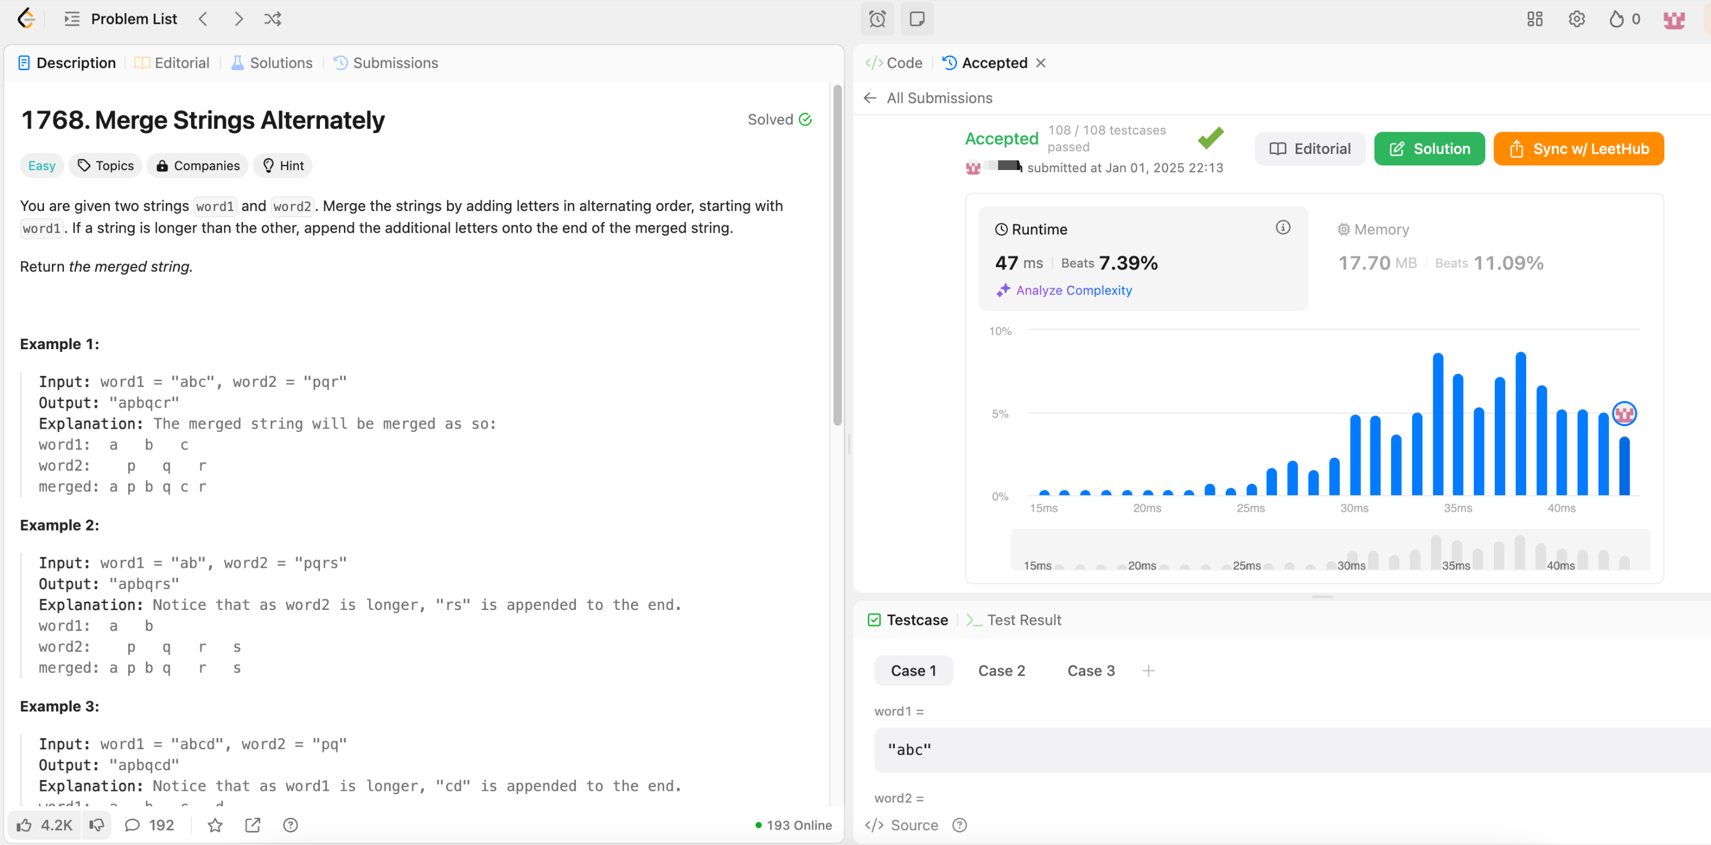Expand the Topics tag

click(x=106, y=165)
